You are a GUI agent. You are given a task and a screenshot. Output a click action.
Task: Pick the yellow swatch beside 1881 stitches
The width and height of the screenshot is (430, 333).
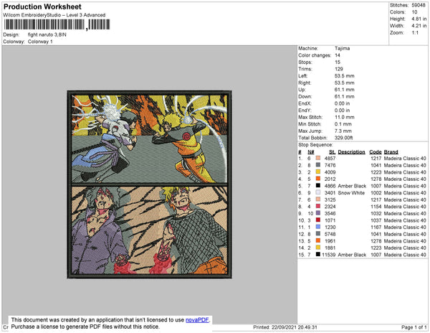(317, 248)
